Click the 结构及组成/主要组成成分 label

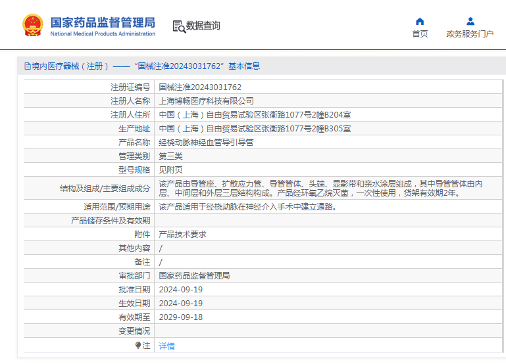click(x=105, y=189)
